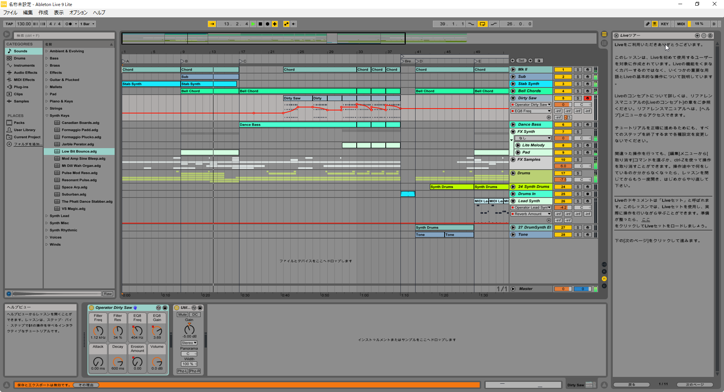The width and height of the screenshot is (724, 392).
Task: Open the Operator Dirty Saw device chooser dropdown
Action: (x=531, y=104)
